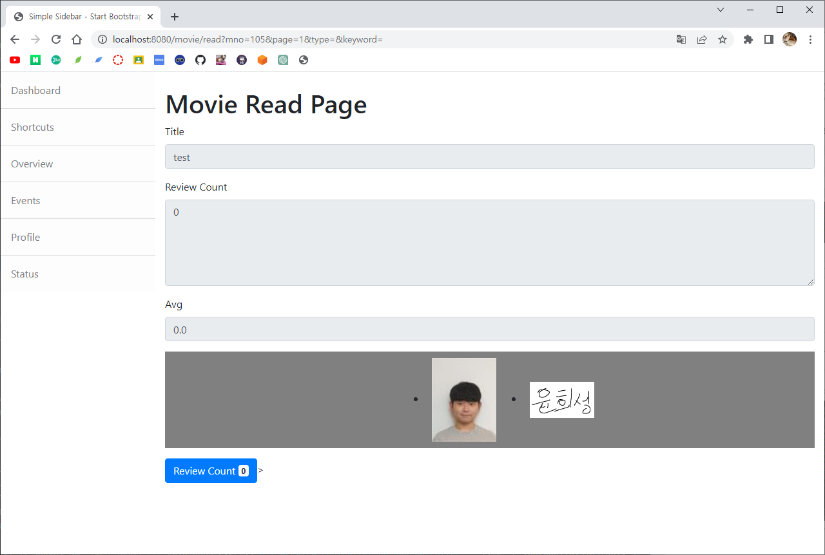Focus the Title input field
825x555 pixels.
tap(490, 156)
